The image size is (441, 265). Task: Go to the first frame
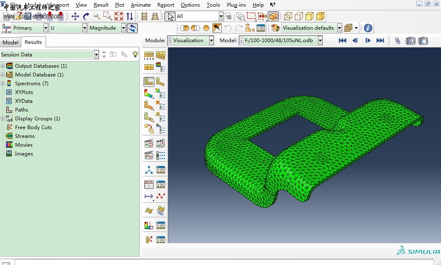tap(342, 41)
